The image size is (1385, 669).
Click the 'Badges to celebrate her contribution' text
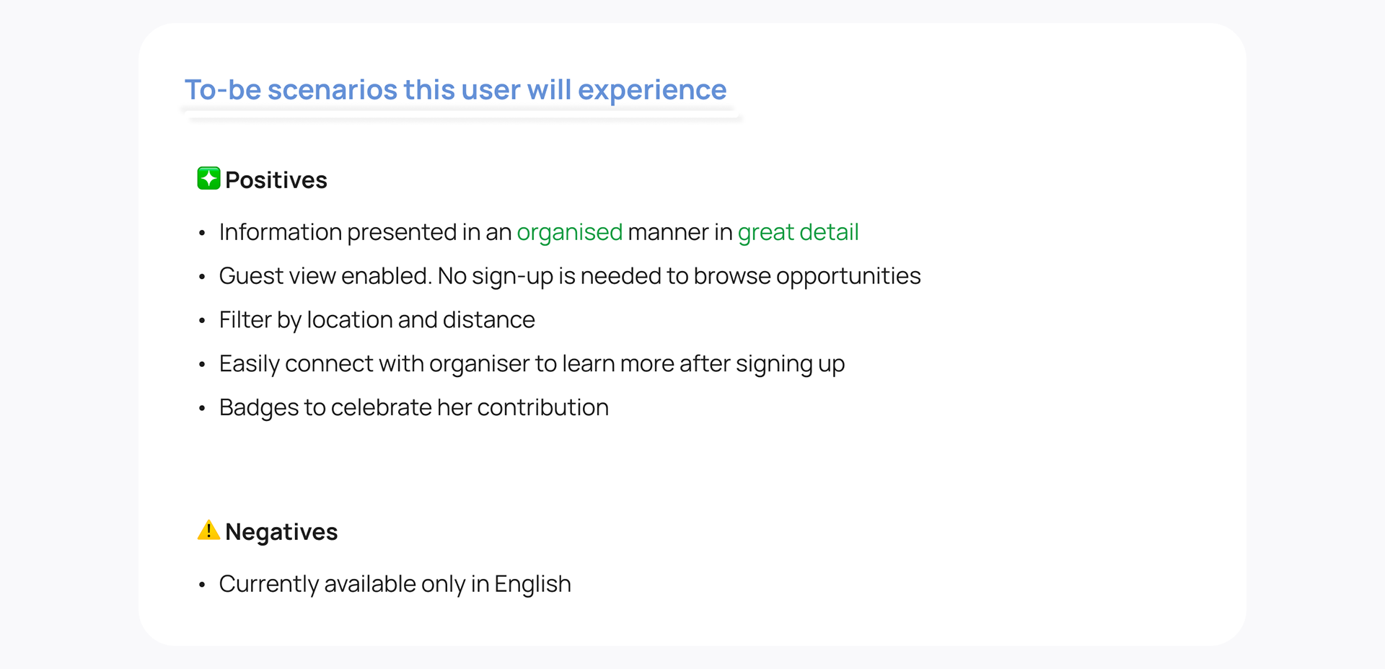[x=413, y=408]
